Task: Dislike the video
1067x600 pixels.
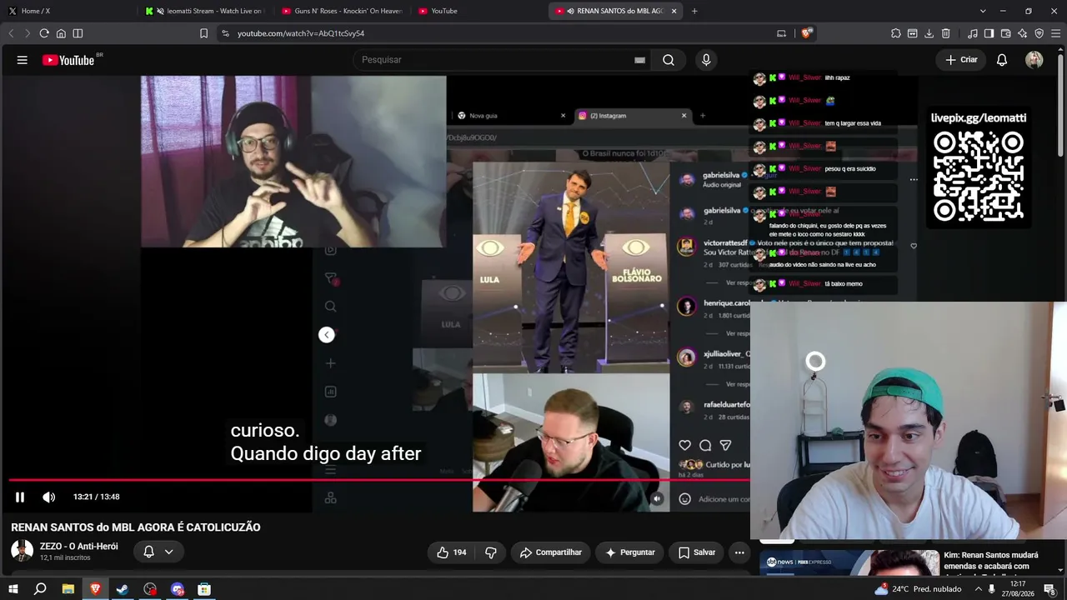Action: [491, 552]
